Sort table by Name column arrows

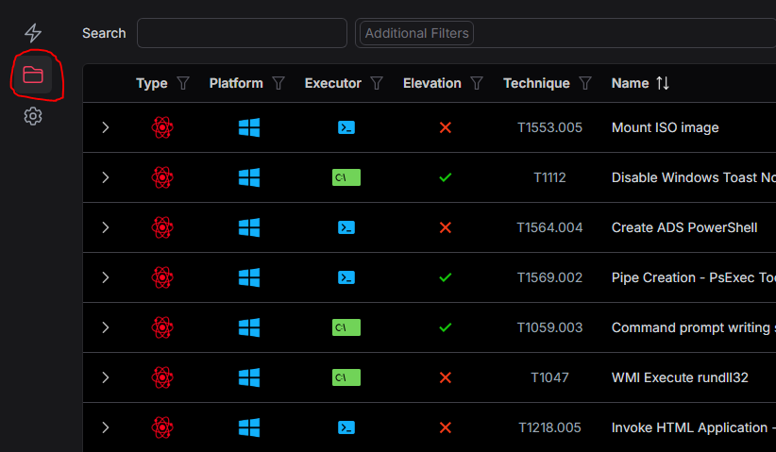pyautogui.click(x=663, y=83)
